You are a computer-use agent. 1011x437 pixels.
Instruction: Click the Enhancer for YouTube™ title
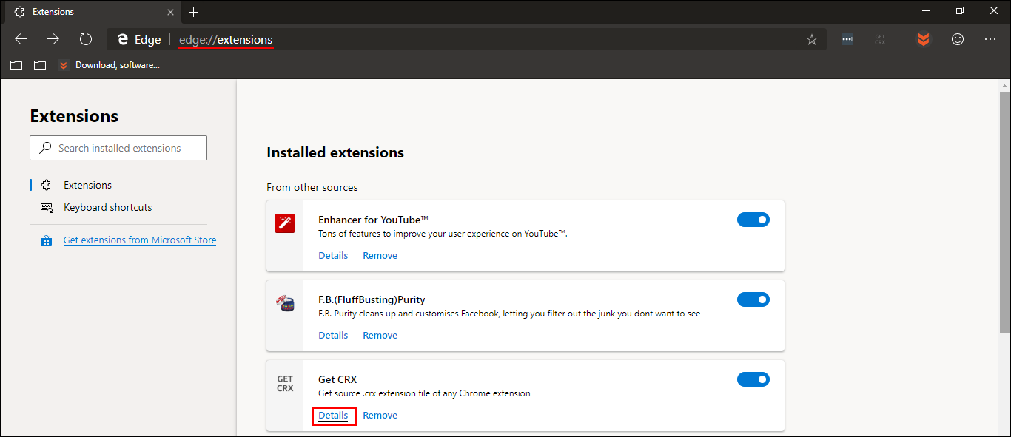(x=374, y=220)
